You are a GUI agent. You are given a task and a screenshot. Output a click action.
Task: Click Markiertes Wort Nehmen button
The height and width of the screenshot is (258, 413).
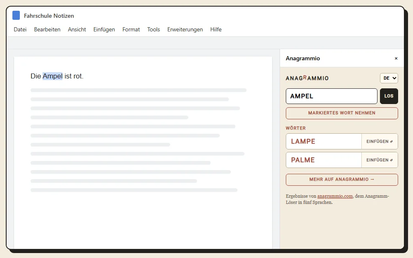coord(342,113)
